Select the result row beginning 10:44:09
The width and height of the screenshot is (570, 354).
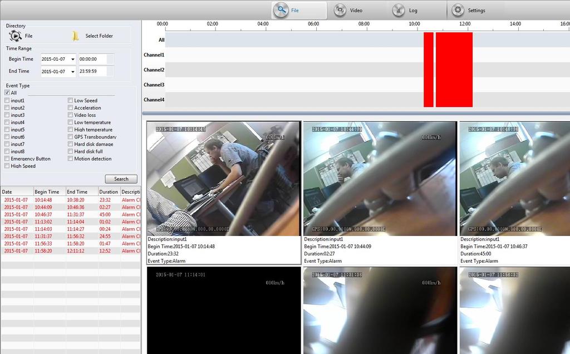pyautogui.click(x=71, y=207)
